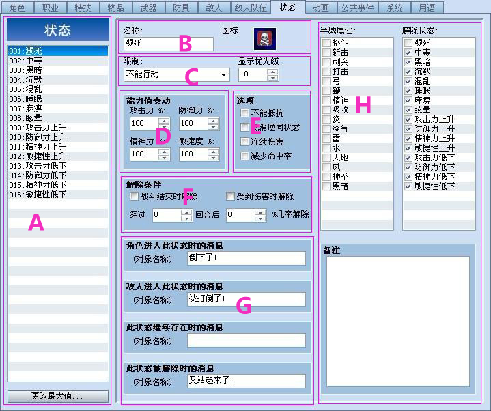Click the 攻击力 % value field

[144, 124]
